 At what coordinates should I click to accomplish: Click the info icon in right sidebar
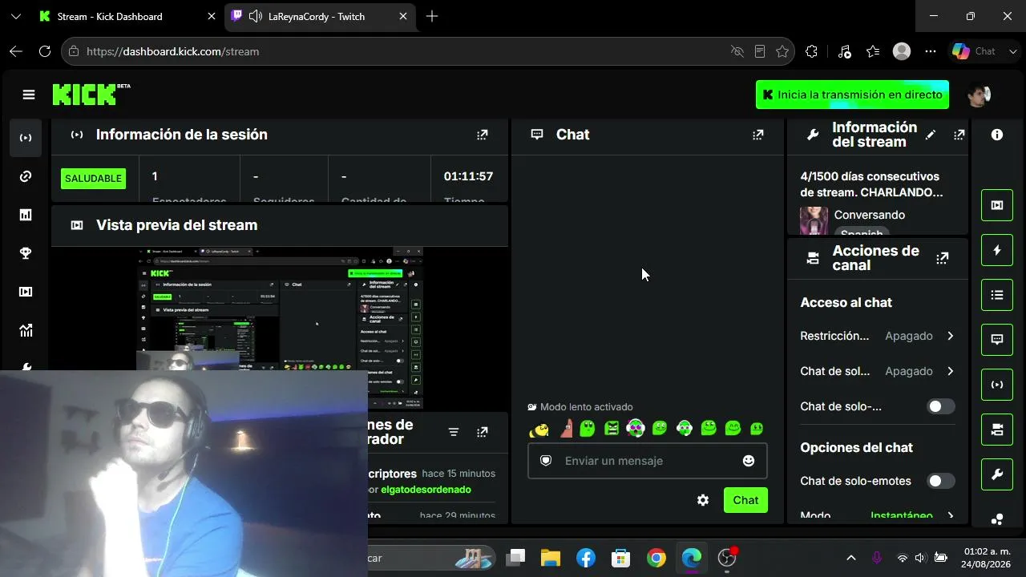pos(997,135)
